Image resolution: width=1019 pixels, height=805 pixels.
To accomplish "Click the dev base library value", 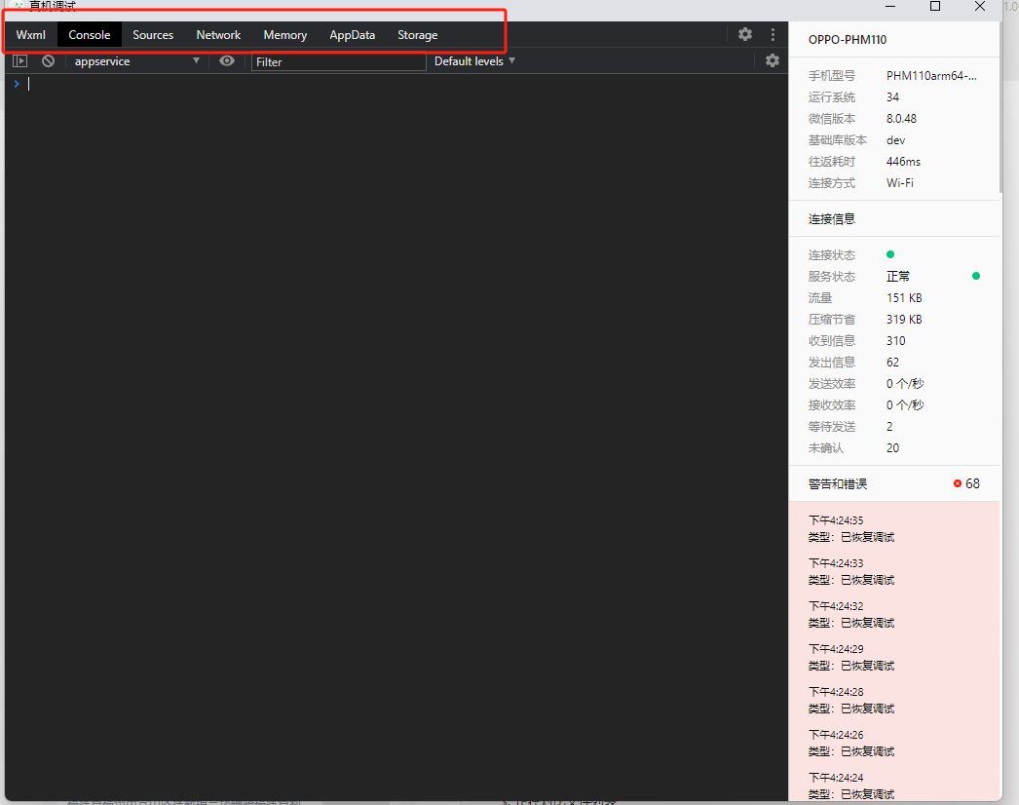I will pos(895,139).
